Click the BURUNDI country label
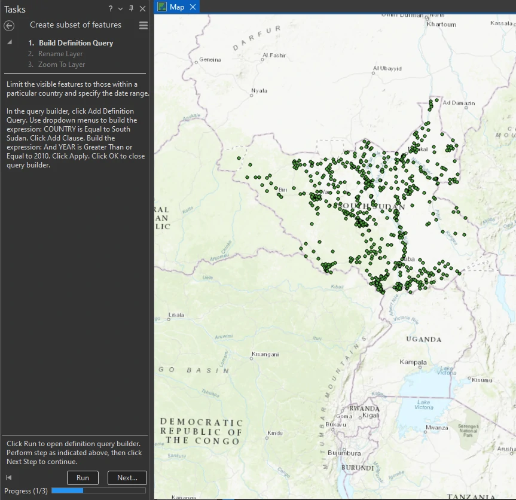 point(358,468)
